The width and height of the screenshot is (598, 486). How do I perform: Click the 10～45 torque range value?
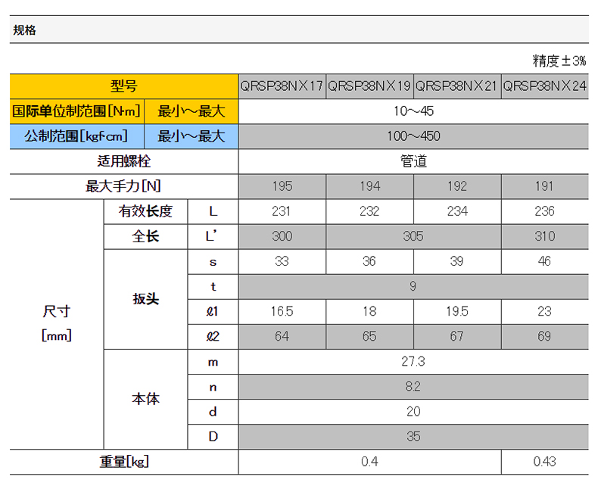[413, 111]
